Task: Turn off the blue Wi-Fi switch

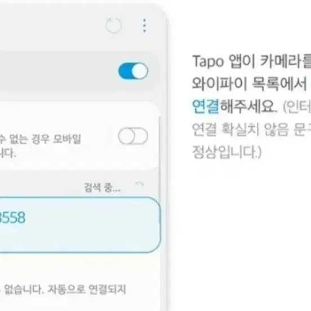Action: coord(133,71)
